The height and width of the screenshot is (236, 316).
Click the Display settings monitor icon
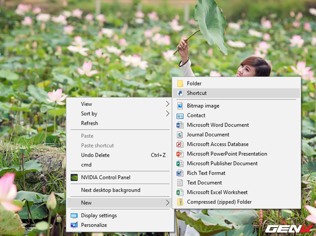[x=74, y=216]
